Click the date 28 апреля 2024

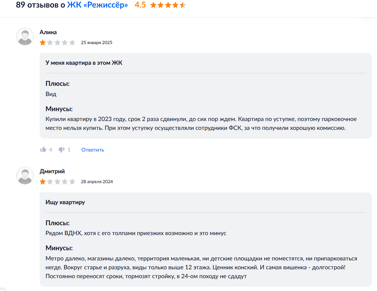(x=97, y=182)
